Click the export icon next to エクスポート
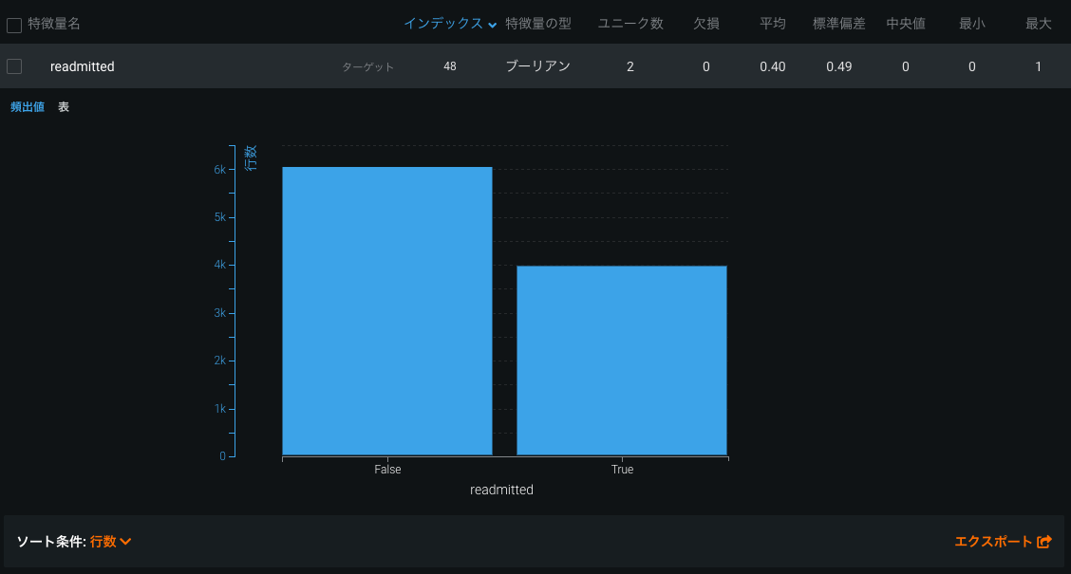Image resolution: width=1071 pixels, height=574 pixels. 1044,542
